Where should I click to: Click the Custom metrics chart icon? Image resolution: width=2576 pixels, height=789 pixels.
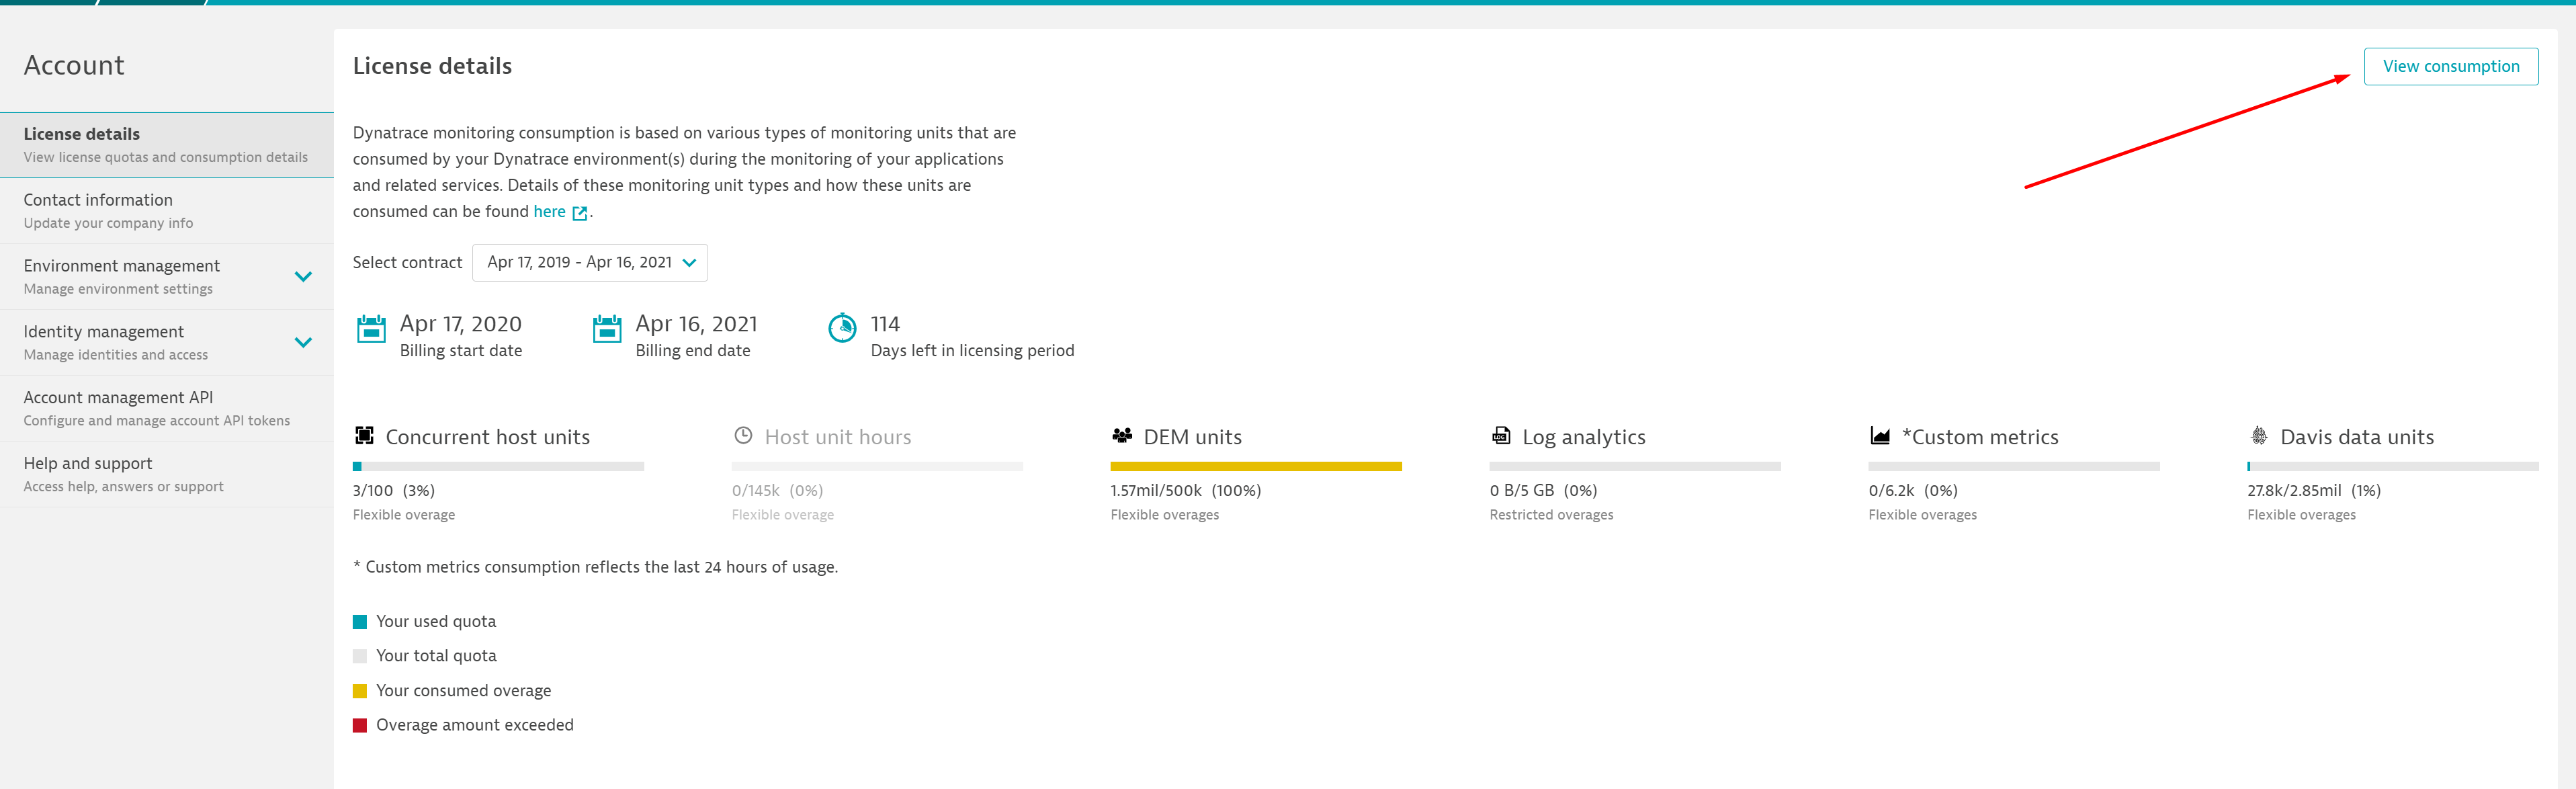tap(1880, 435)
